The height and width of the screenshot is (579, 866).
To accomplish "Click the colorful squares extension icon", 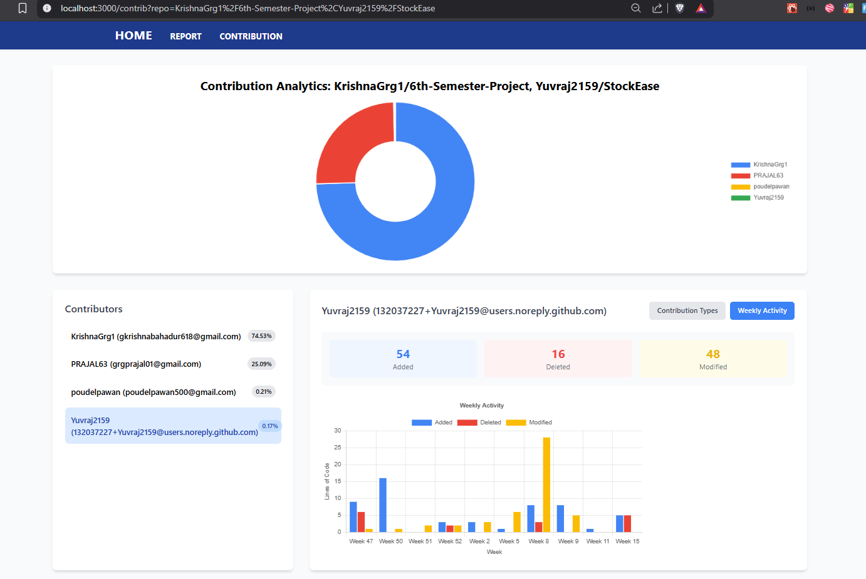I will 848,8.
